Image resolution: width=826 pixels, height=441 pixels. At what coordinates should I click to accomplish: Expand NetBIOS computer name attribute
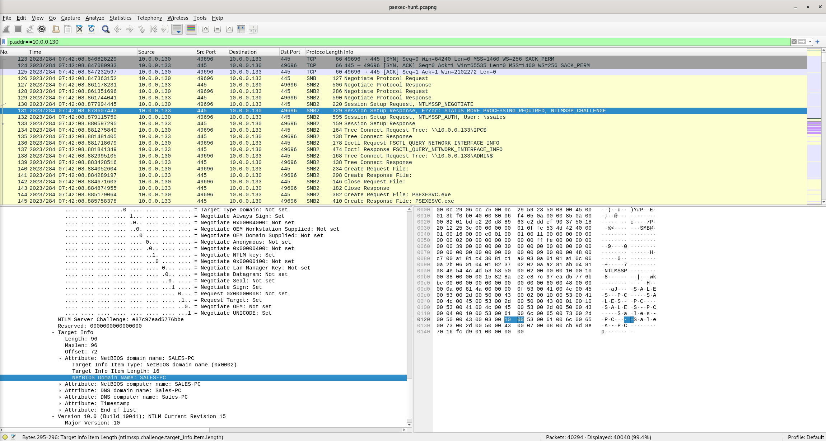[x=60, y=384]
